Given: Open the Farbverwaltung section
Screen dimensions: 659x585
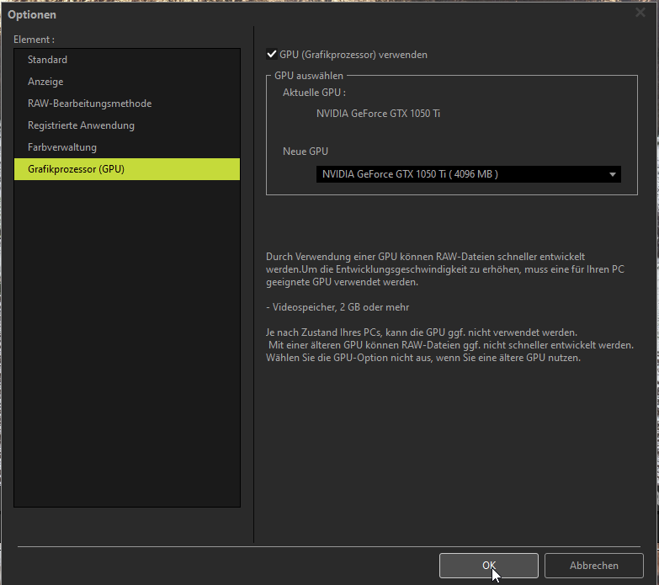Looking at the screenshot, I should (x=61, y=147).
